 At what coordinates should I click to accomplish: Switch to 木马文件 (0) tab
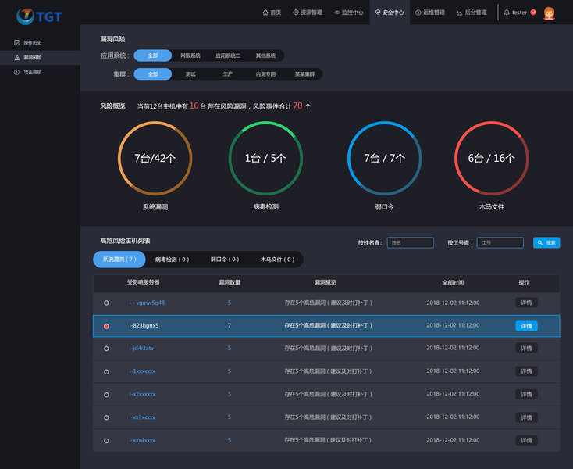click(x=277, y=260)
